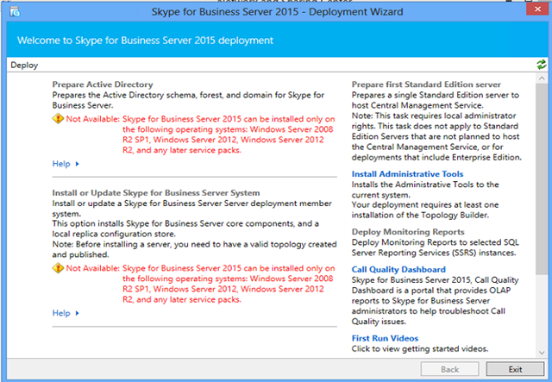Click the blue Welcome banner header
552x382 pixels.
(x=276, y=41)
